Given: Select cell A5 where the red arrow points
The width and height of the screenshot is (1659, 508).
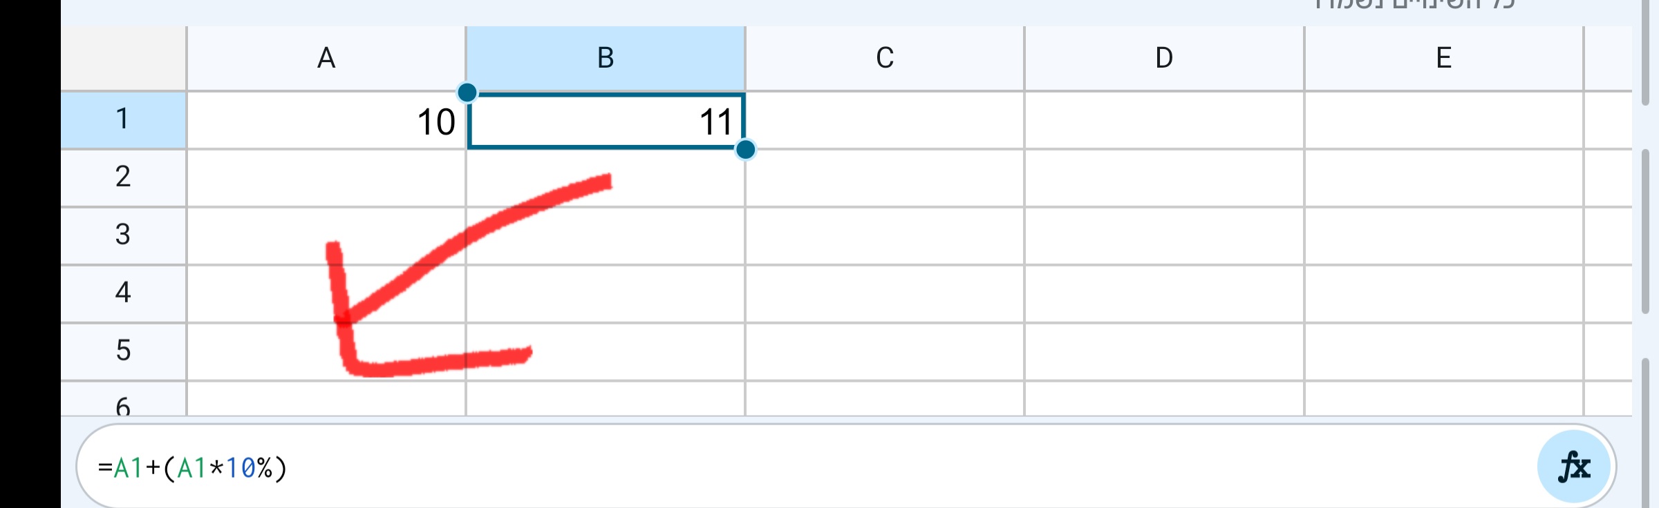Looking at the screenshot, I should click(x=325, y=352).
